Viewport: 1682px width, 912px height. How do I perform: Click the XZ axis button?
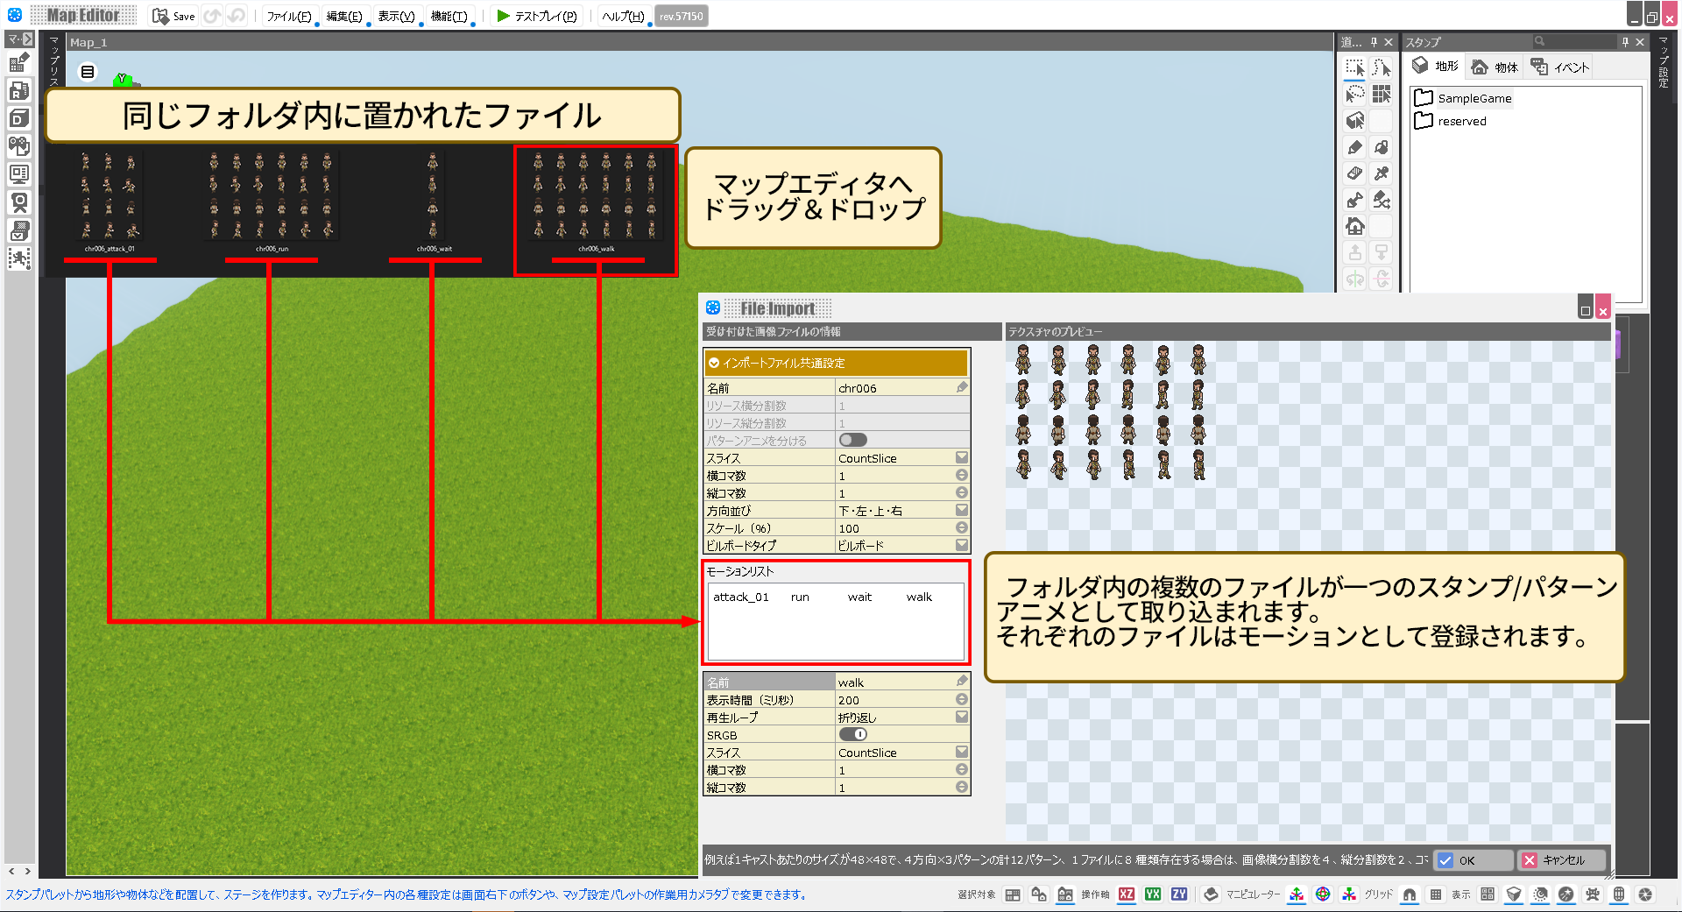point(1127,894)
